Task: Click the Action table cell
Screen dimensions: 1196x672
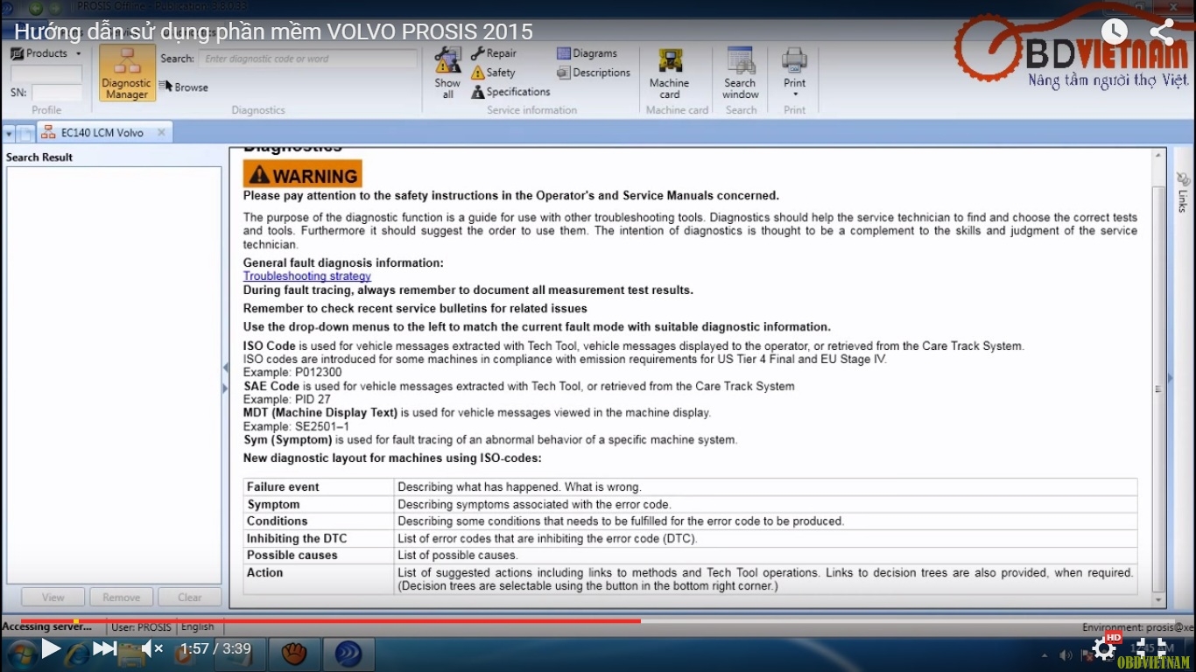Action: (319, 579)
